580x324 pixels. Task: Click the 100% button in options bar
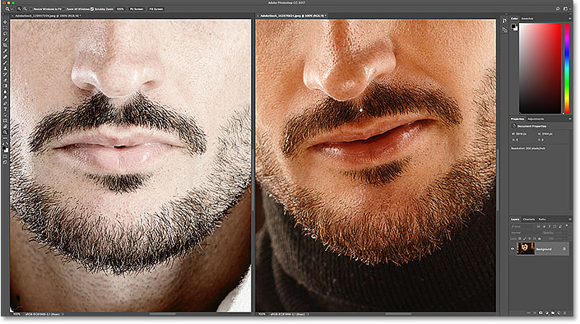(x=120, y=9)
